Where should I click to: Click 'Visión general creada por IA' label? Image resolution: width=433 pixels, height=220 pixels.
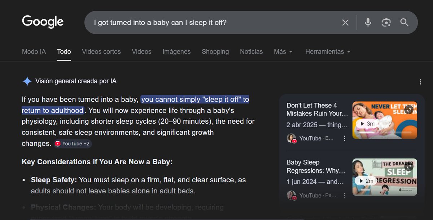(76, 81)
